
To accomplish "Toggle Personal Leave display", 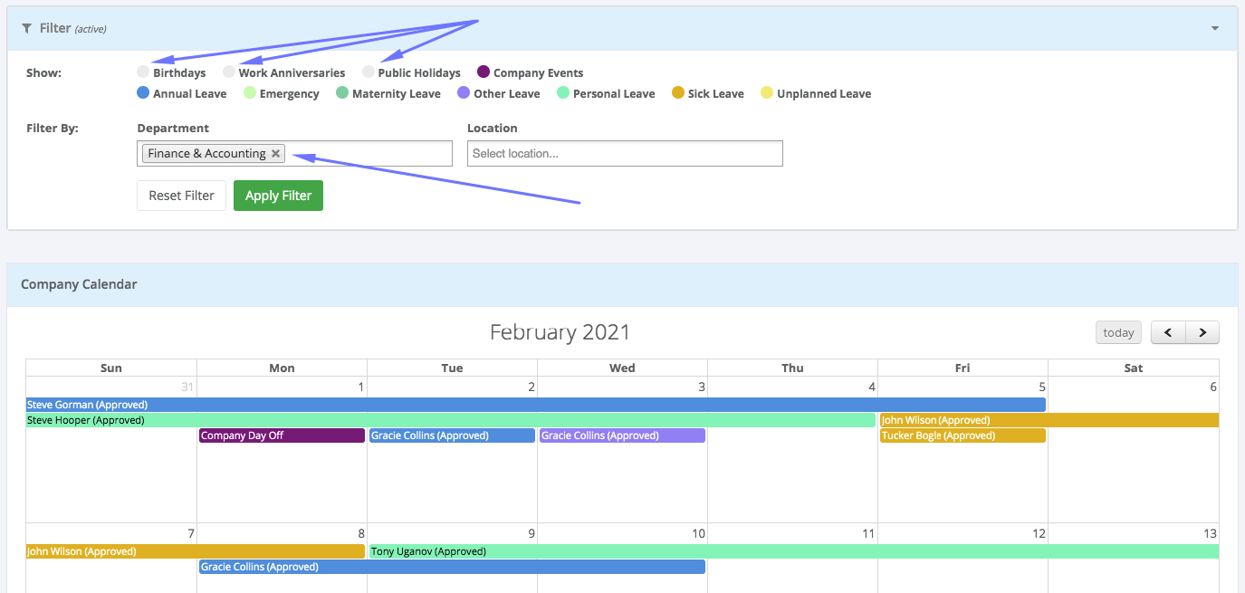I will (x=563, y=92).
